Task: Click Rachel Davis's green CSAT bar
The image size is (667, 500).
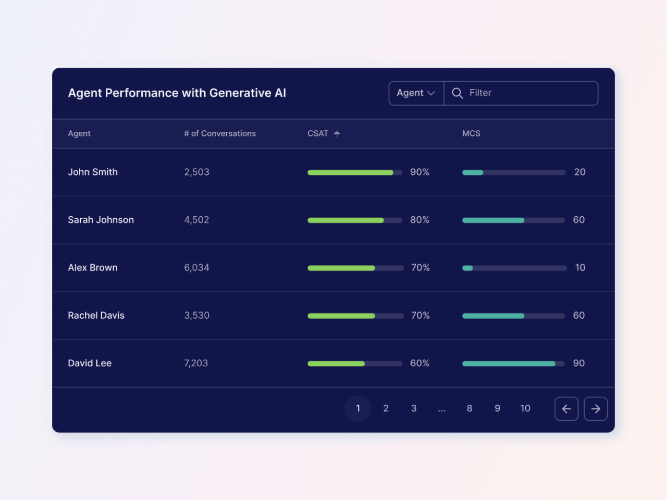Action: point(341,316)
